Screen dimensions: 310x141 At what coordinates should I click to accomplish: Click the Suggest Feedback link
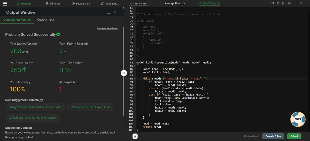point(107,29)
